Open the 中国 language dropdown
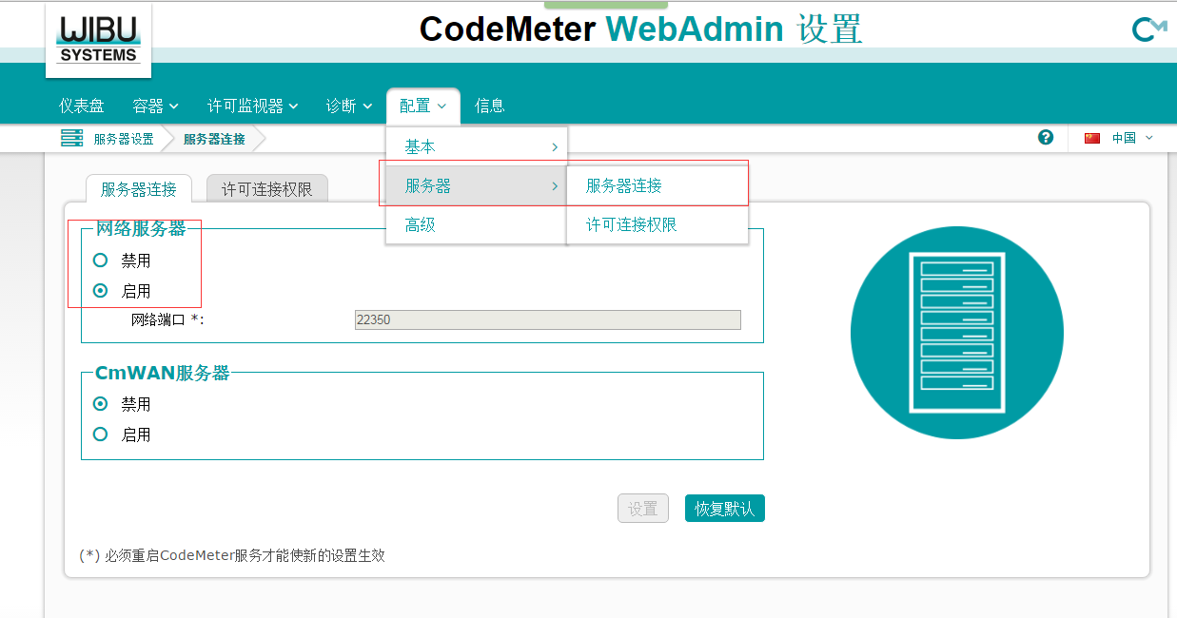1177x618 pixels. pos(1132,138)
